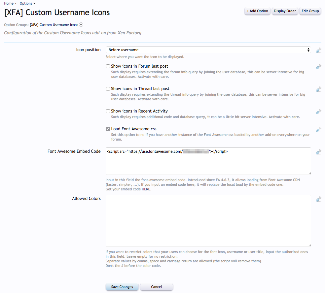
Task: Click Edit Group button
Action: click(310, 11)
